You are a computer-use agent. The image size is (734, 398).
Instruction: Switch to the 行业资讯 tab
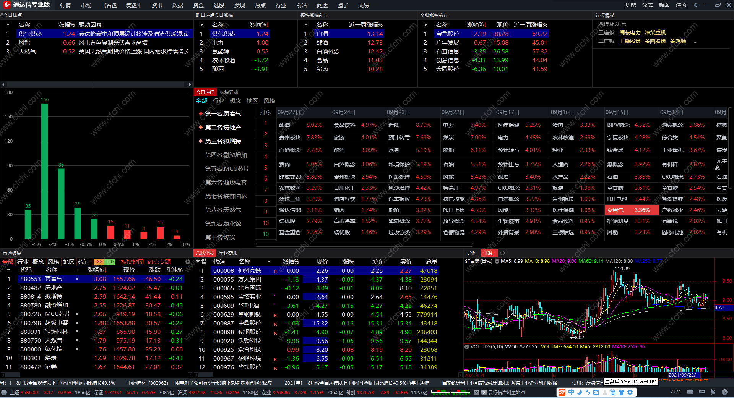pos(227,253)
